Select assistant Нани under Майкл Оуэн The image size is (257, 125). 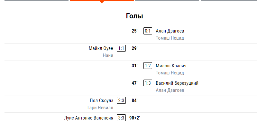(x=108, y=55)
